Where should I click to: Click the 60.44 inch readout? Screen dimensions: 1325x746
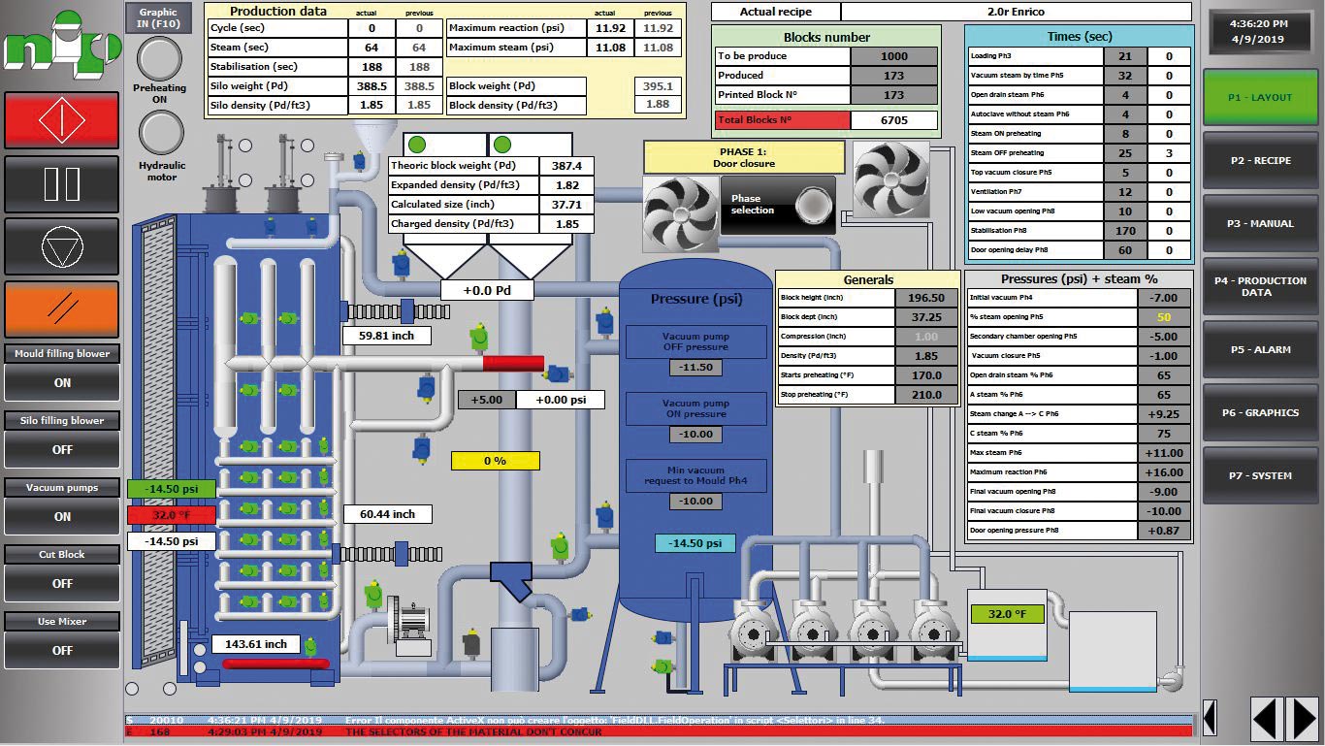click(x=388, y=514)
